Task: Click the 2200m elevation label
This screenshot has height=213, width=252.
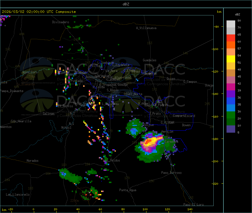Action: [74, 201]
